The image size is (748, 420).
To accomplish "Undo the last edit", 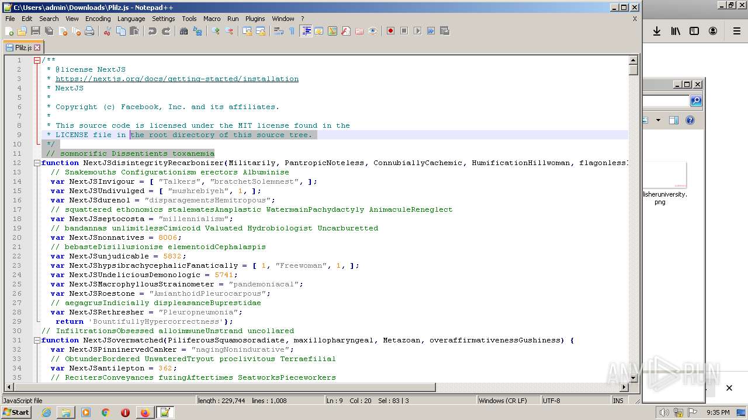I will point(153,31).
